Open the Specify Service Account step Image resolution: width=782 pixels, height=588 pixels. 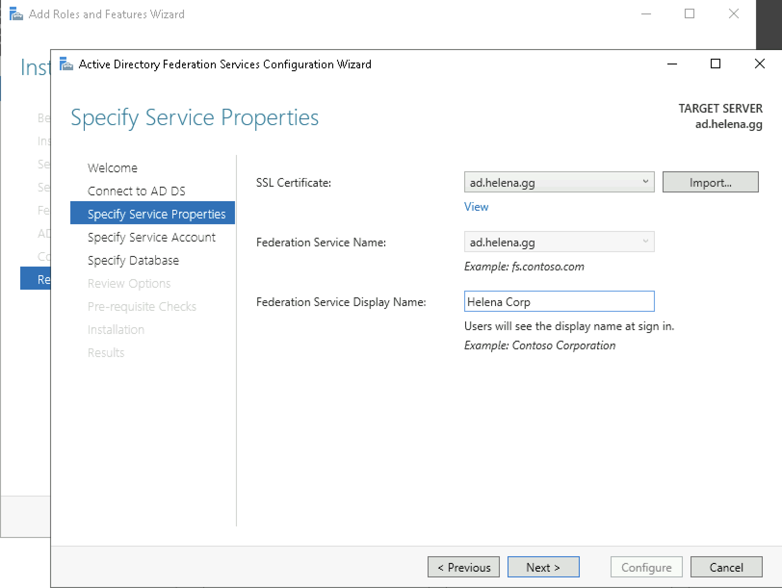[x=151, y=237]
